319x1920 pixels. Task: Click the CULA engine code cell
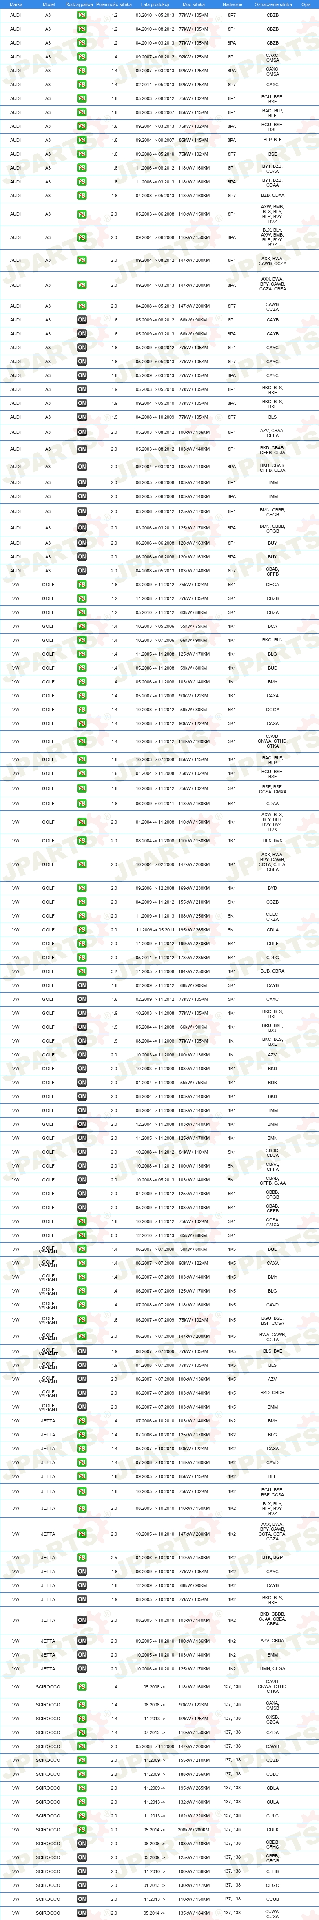click(x=273, y=1802)
